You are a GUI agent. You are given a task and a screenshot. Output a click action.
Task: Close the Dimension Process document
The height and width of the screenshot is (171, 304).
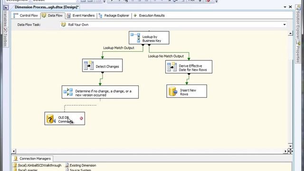(290, 7)
